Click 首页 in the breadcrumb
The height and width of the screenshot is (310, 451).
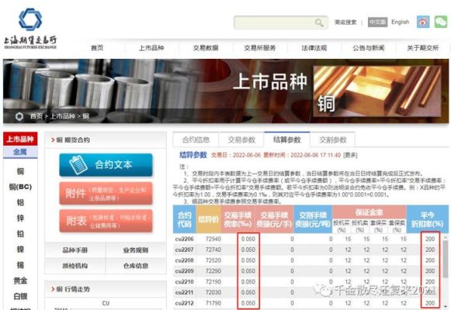[x=36, y=116]
